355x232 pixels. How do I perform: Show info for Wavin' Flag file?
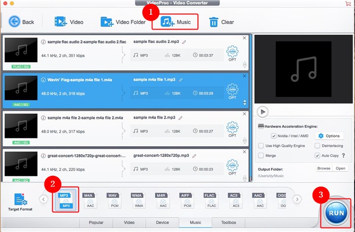43,80
